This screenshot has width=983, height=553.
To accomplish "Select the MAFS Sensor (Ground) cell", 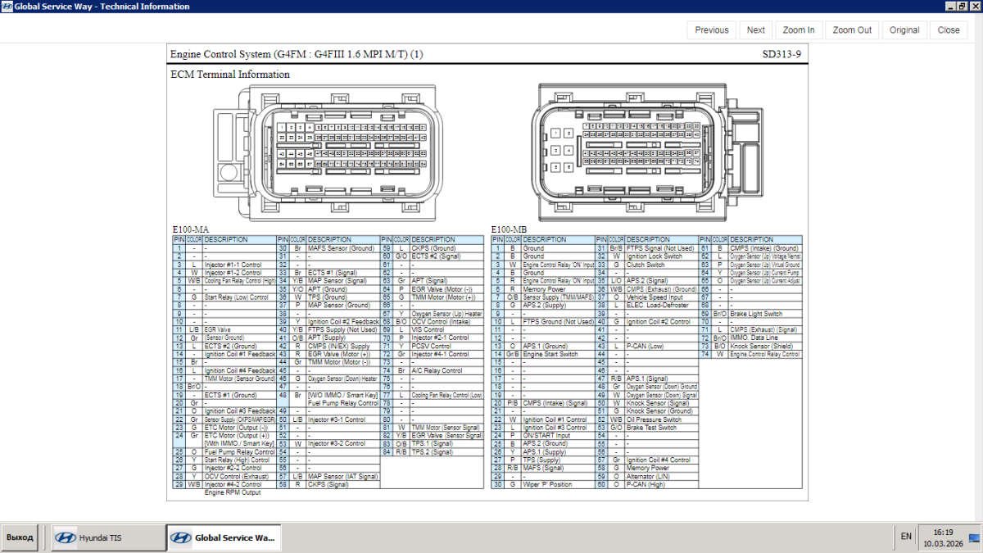I will [x=343, y=248].
